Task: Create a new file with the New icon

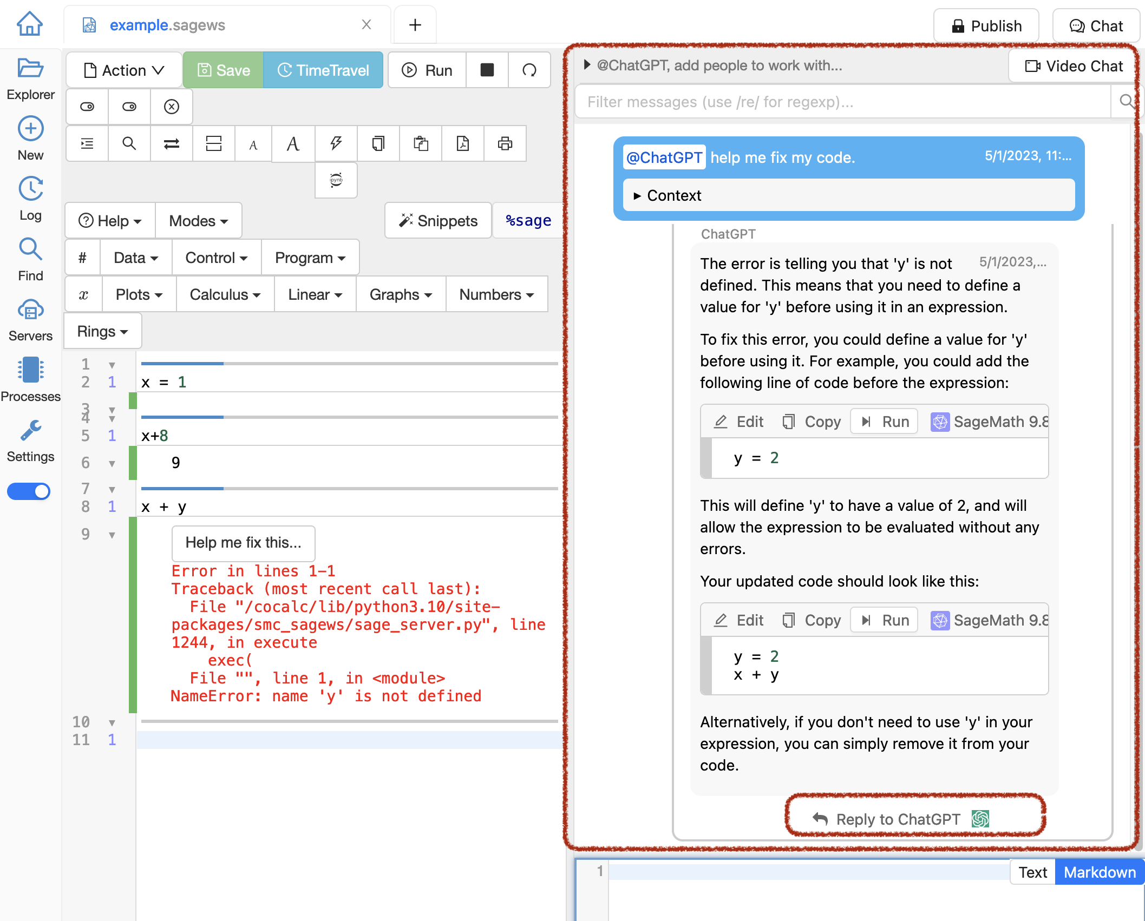Action: coord(30,136)
